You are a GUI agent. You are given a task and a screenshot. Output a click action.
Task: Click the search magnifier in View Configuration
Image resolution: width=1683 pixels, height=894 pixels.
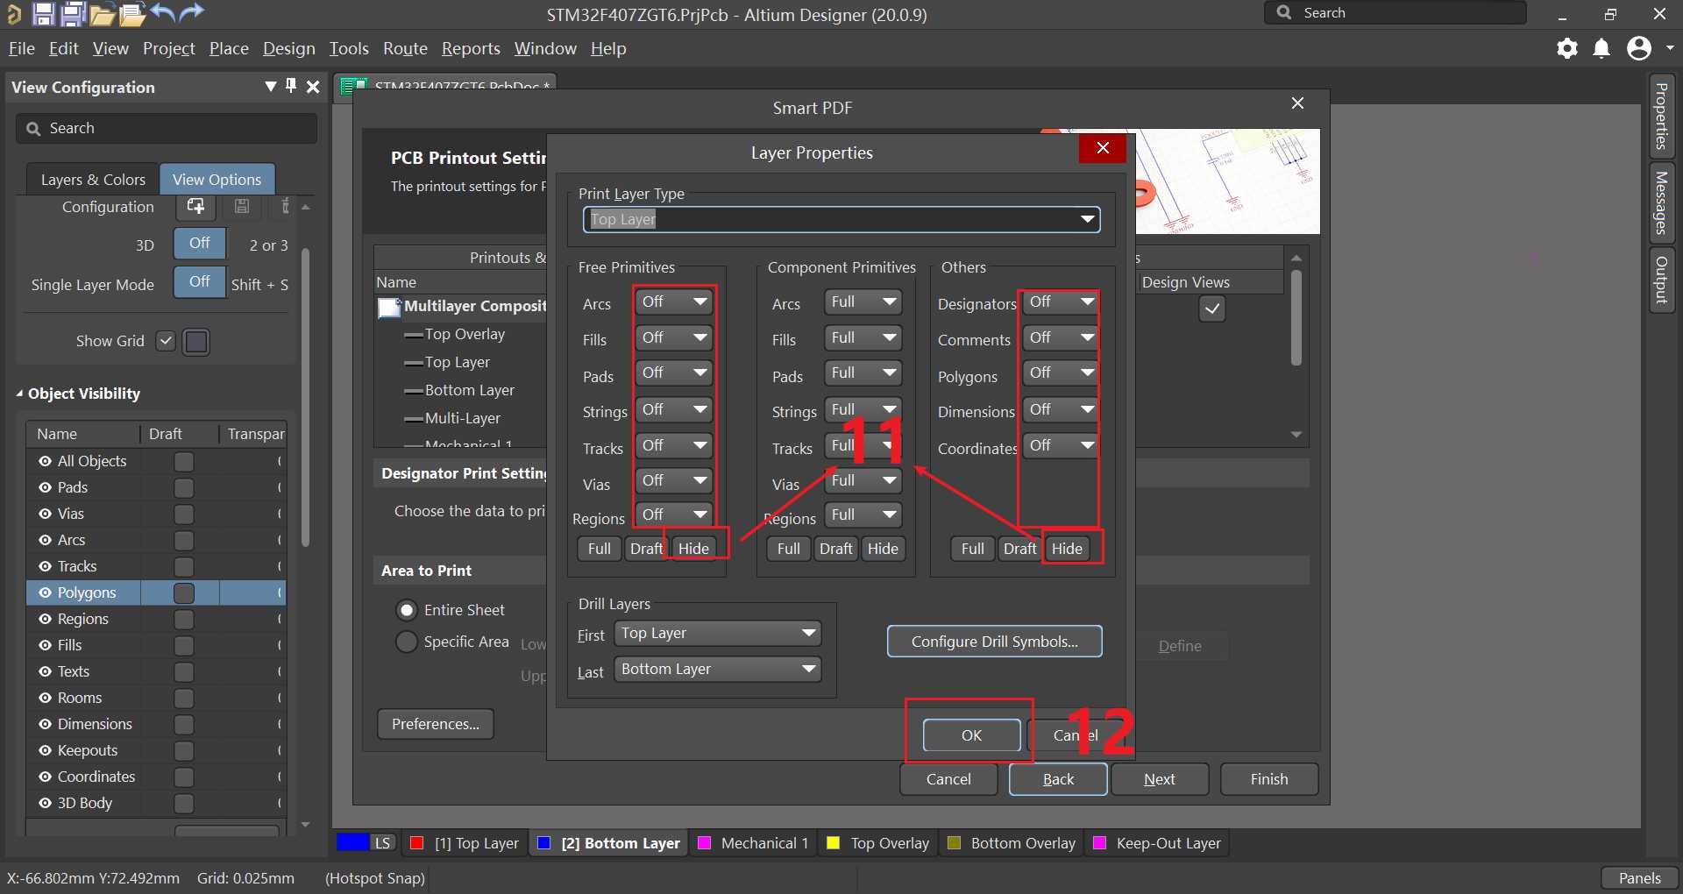pyautogui.click(x=33, y=129)
